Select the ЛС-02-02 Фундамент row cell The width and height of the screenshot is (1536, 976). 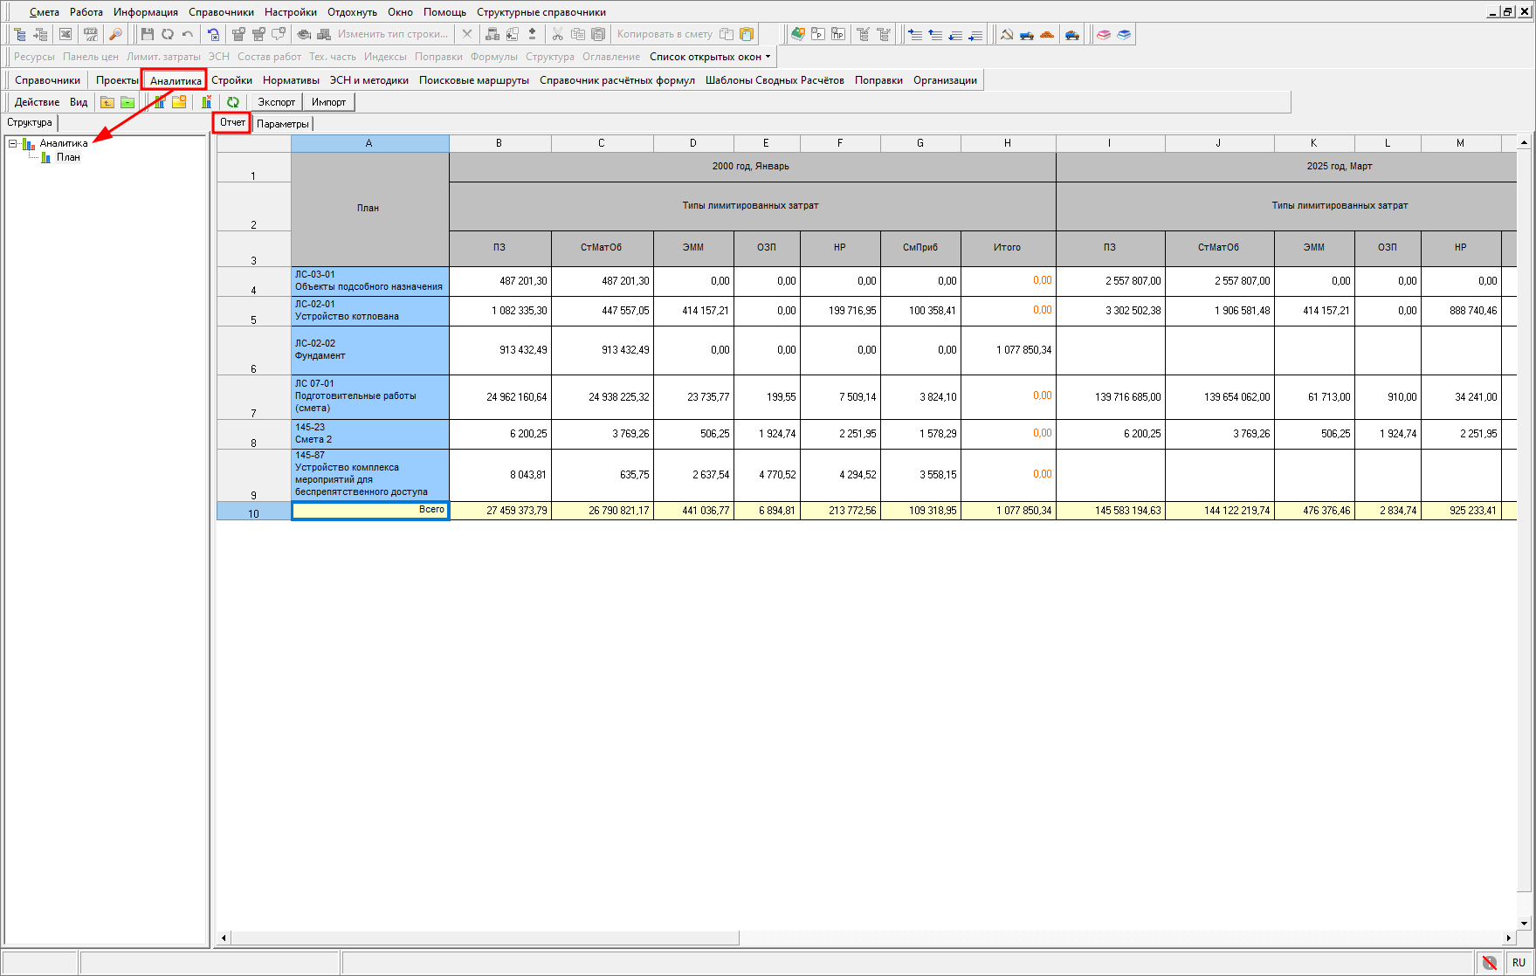[369, 350]
